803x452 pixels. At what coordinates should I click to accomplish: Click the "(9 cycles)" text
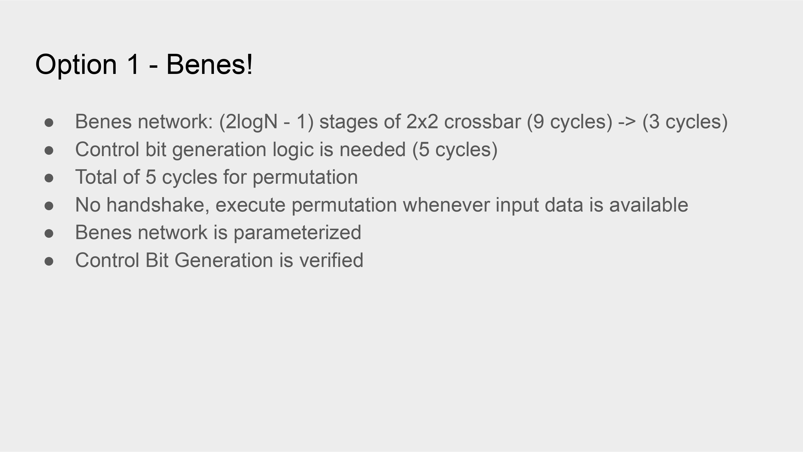tap(570, 122)
